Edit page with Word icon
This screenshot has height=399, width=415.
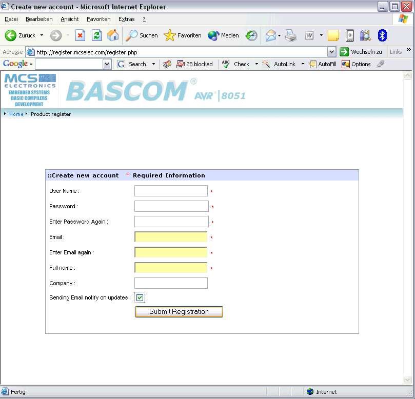309,35
